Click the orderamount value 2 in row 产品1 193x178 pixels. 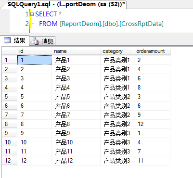coord(152,60)
